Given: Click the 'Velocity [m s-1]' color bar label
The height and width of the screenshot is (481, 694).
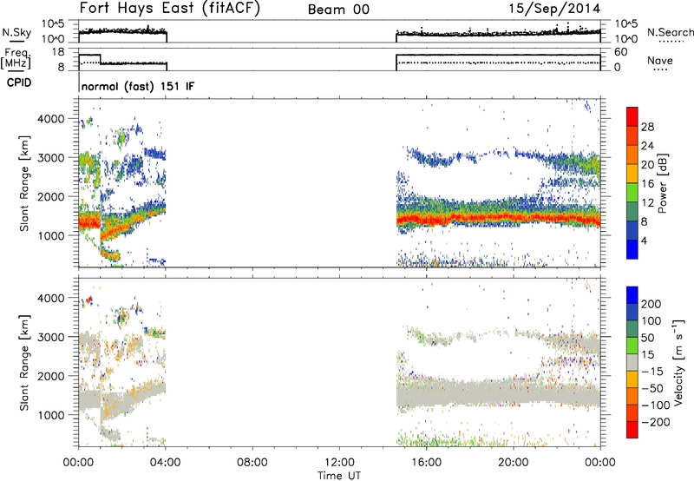Looking at the screenshot, I should [678, 362].
